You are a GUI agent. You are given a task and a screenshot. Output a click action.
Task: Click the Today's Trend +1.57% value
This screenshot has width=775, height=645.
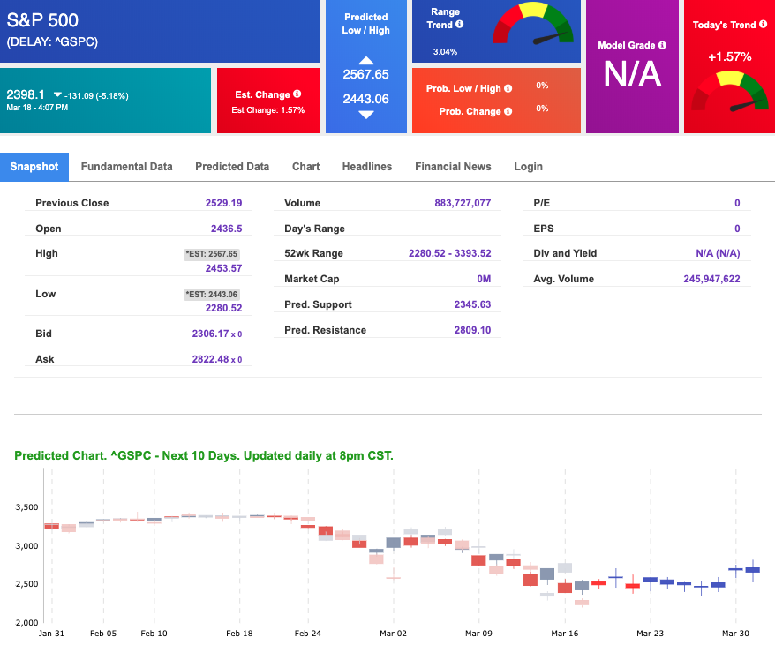point(729,56)
